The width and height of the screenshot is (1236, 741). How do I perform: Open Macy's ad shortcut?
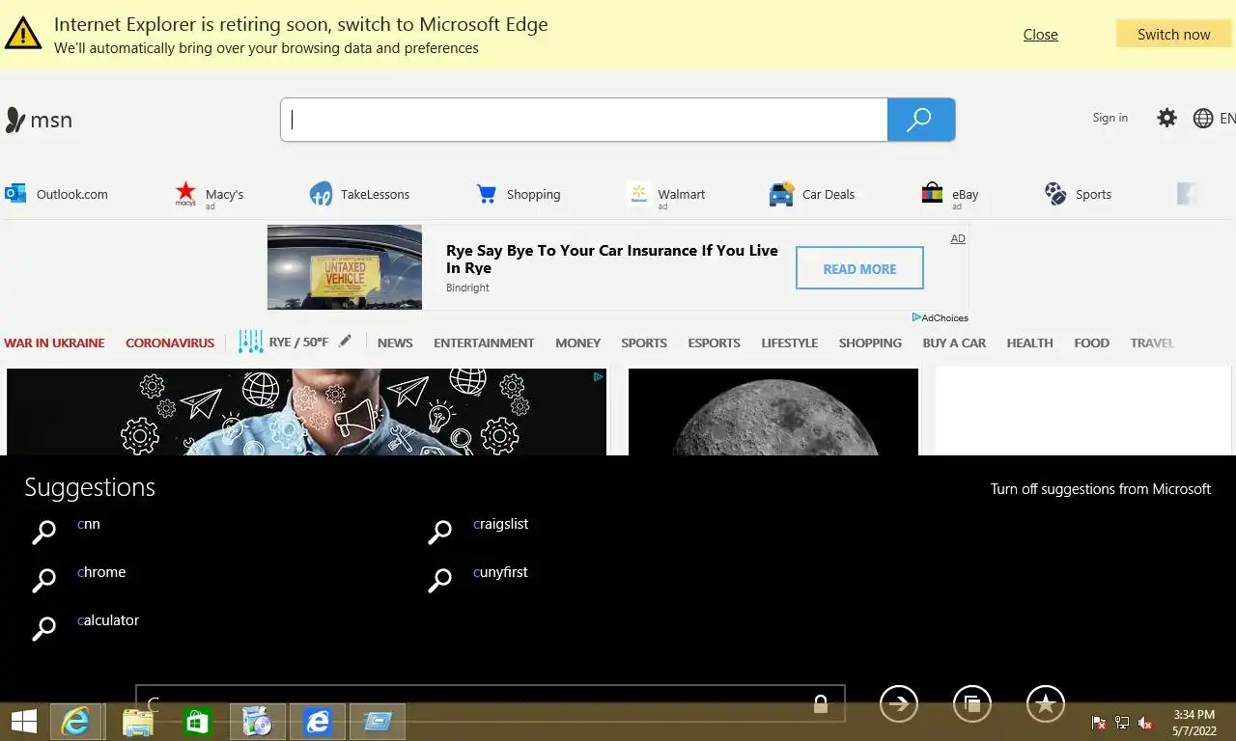tap(209, 195)
